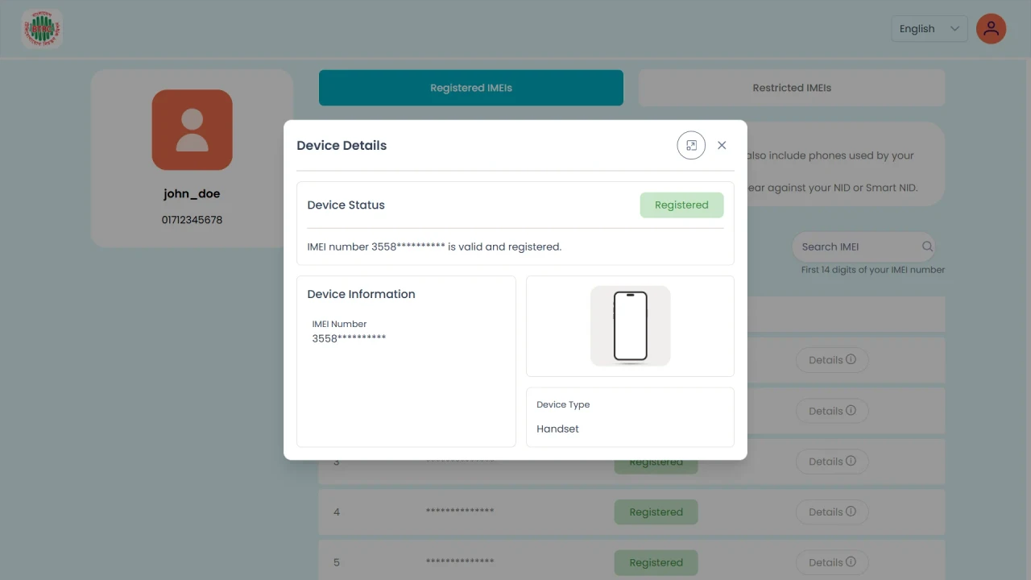1031x580 pixels.
Task: Click the BTRC logo in the header
Action: point(42,29)
